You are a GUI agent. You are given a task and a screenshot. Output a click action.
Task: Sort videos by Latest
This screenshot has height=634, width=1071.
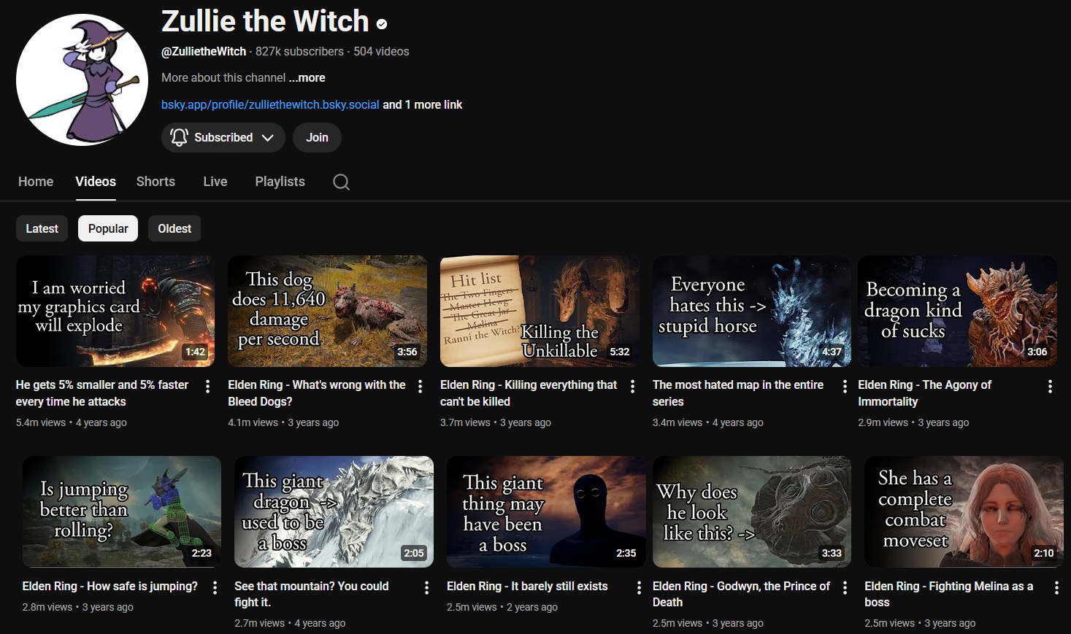(x=42, y=228)
